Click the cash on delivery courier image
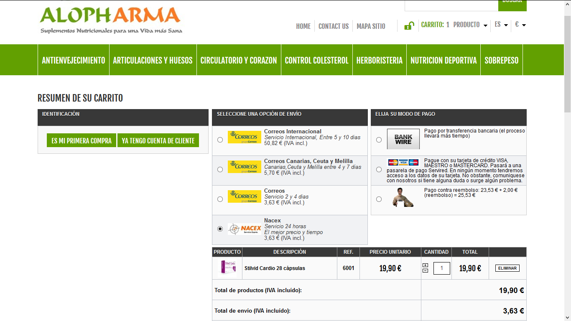Image resolution: width=571 pixels, height=321 pixels. pyautogui.click(x=403, y=197)
